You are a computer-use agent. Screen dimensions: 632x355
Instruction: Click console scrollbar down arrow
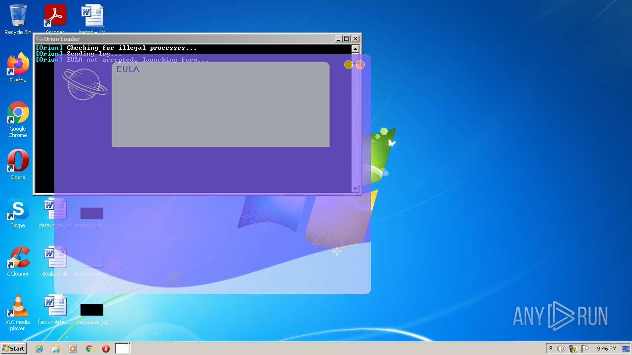[355, 189]
